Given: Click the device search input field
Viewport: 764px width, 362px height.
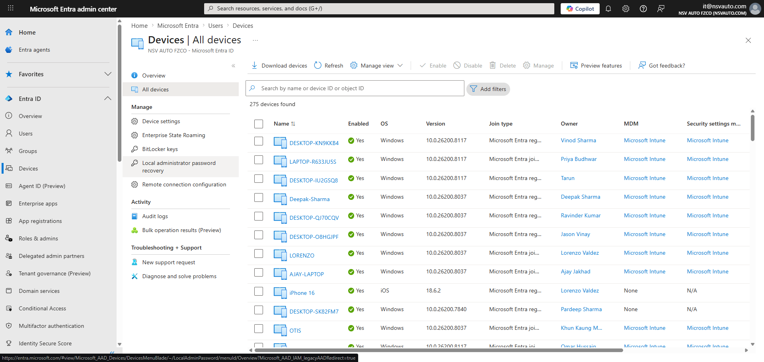Looking at the screenshot, I should (355, 88).
